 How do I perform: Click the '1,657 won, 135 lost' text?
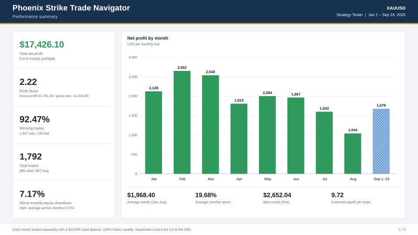(34, 134)
